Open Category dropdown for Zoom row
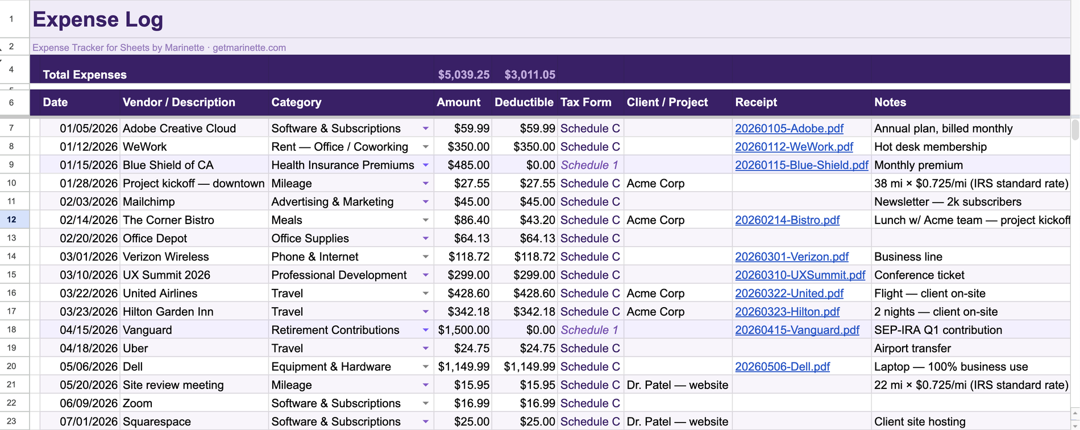Viewport: 1080px width, 430px height. click(425, 403)
